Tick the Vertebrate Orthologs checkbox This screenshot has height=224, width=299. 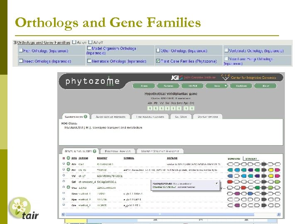(226, 50)
